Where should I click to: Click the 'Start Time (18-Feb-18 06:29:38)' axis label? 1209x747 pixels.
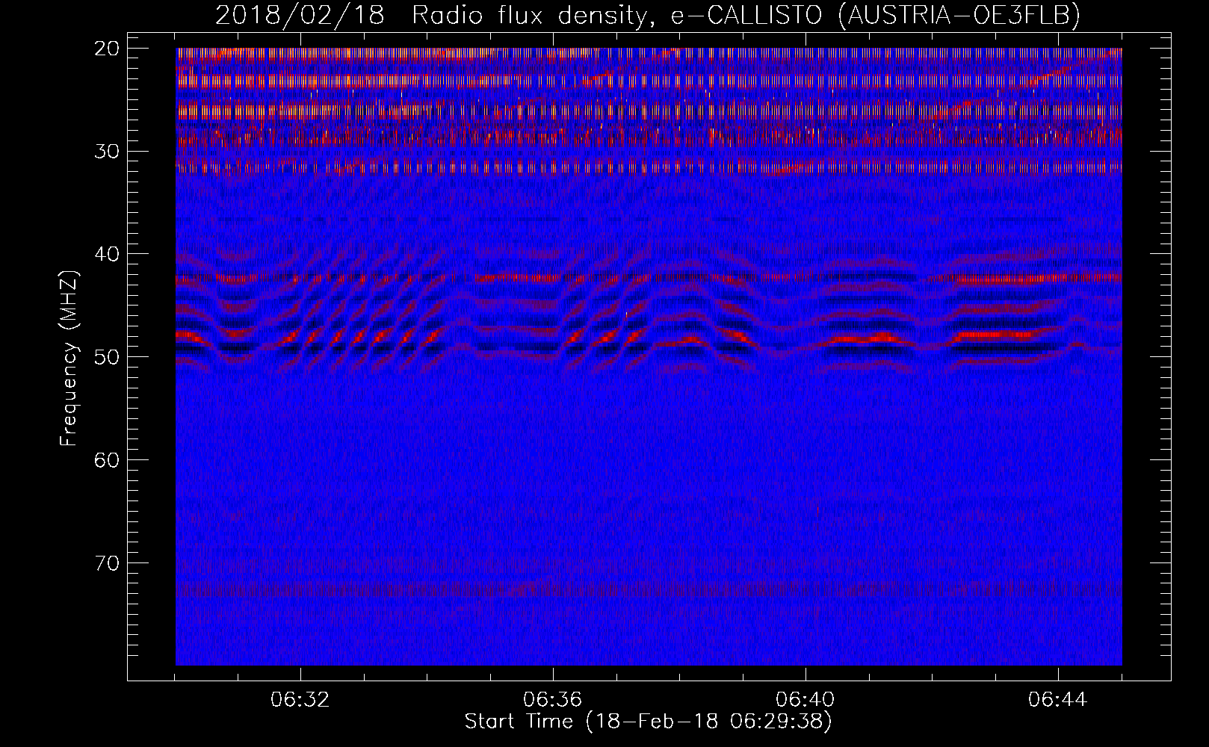pos(648,722)
